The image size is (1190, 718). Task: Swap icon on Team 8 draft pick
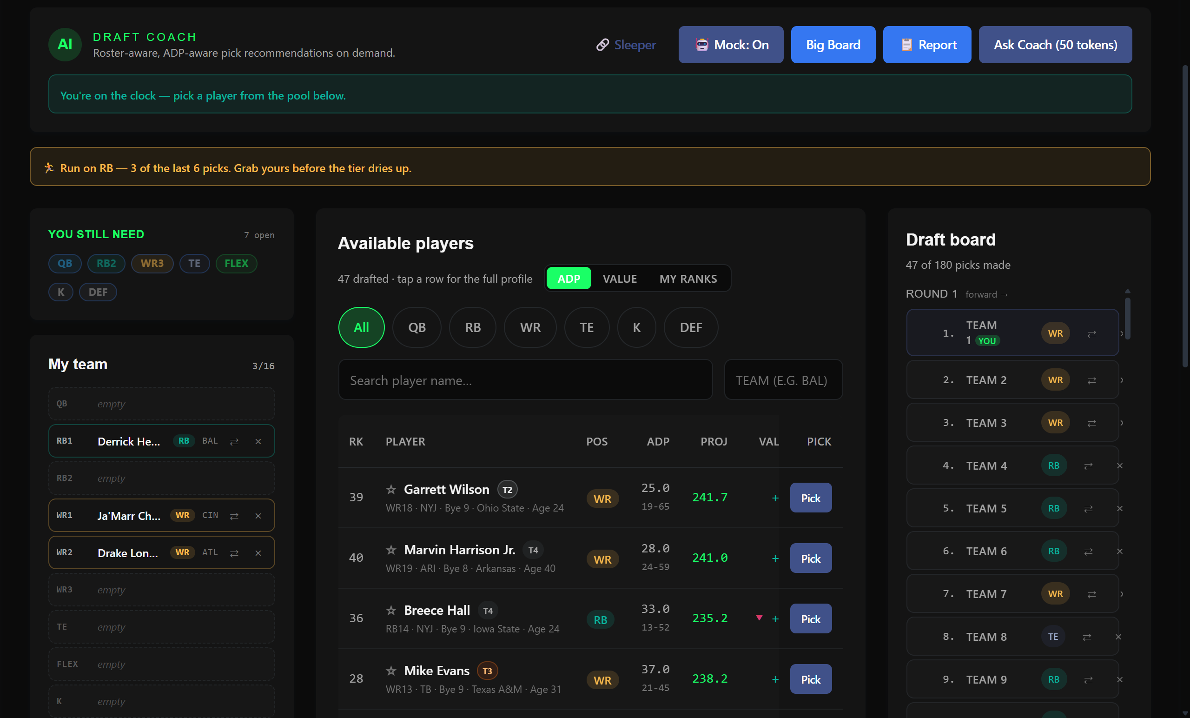(x=1087, y=637)
